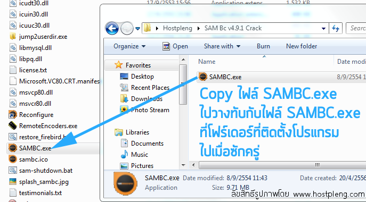Click the Open toolbar button

click(x=175, y=46)
